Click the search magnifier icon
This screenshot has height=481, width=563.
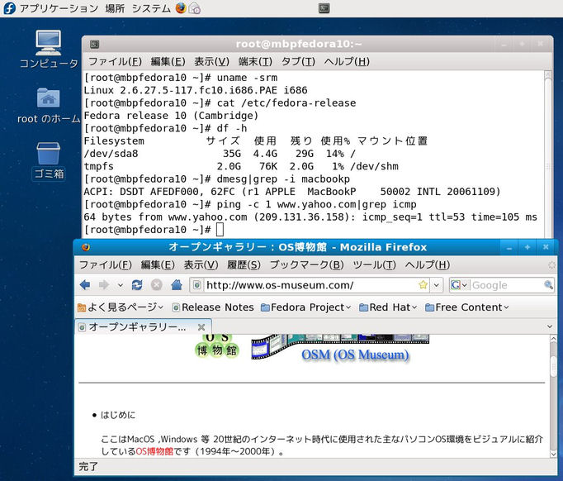[549, 285]
